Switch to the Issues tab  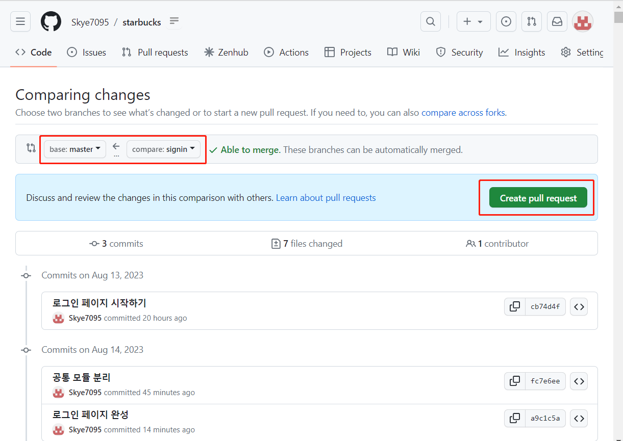point(87,52)
